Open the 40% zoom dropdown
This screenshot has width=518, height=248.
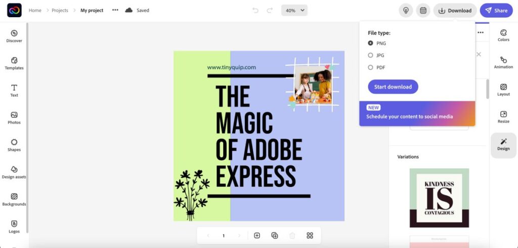pyautogui.click(x=294, y=10)
